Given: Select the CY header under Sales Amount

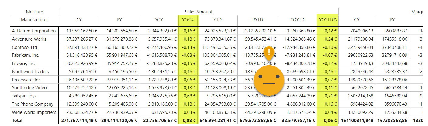Looking at the screenshot, I should pos(79,20).
